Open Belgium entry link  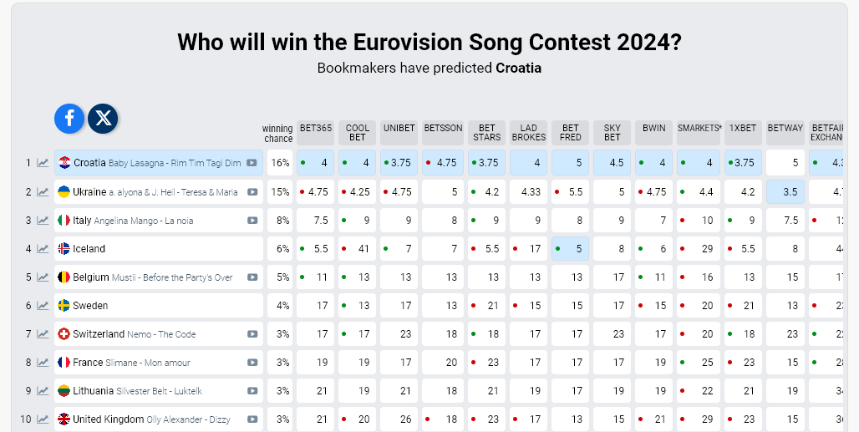[x=91, y=277]
